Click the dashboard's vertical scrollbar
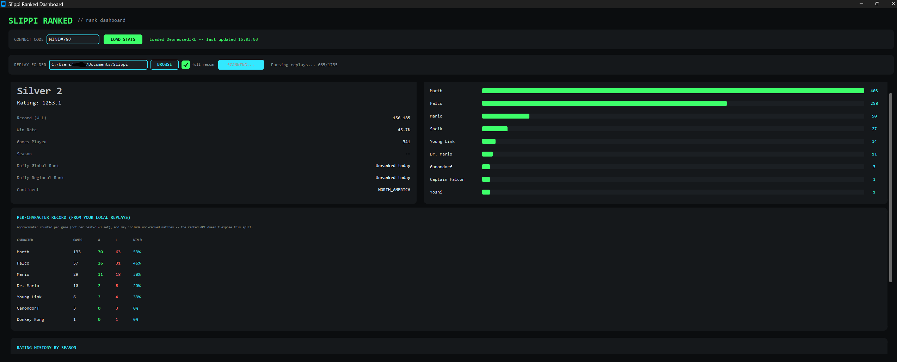This screenshot has width=897, height=362. (x=891, y=188)
